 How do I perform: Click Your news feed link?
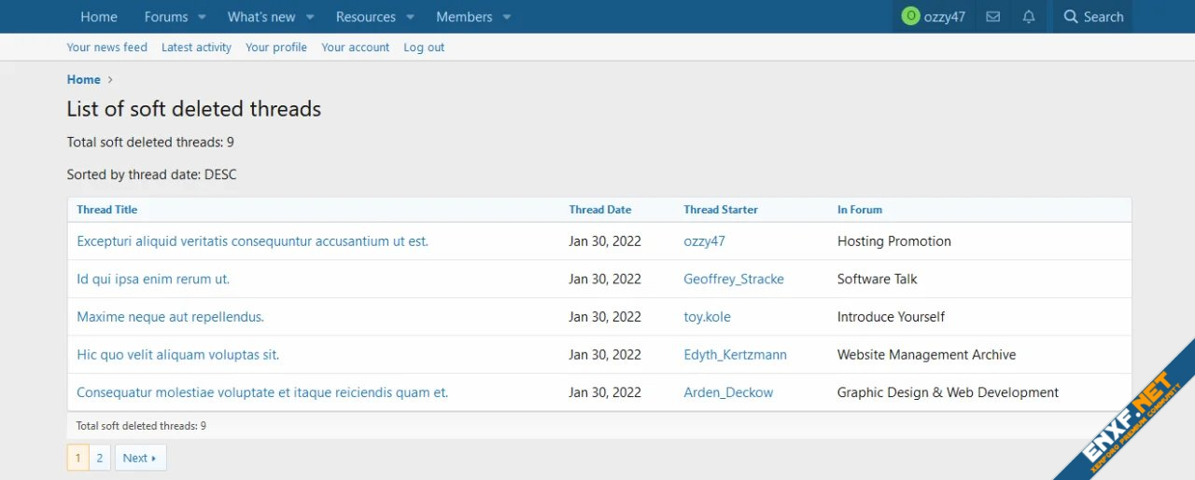(x=106, y=48)
